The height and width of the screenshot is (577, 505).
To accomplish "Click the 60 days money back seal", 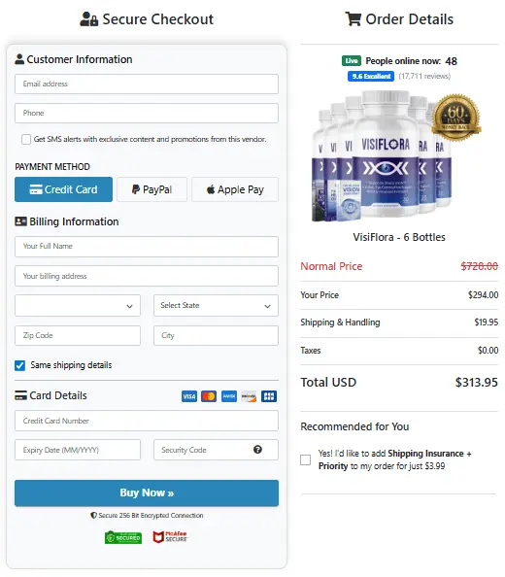I will [x=456, y=118].
